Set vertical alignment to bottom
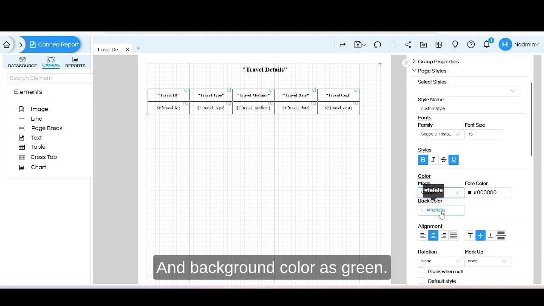The width and height of the screenshot is (544, 306). (x=490, y=235)
